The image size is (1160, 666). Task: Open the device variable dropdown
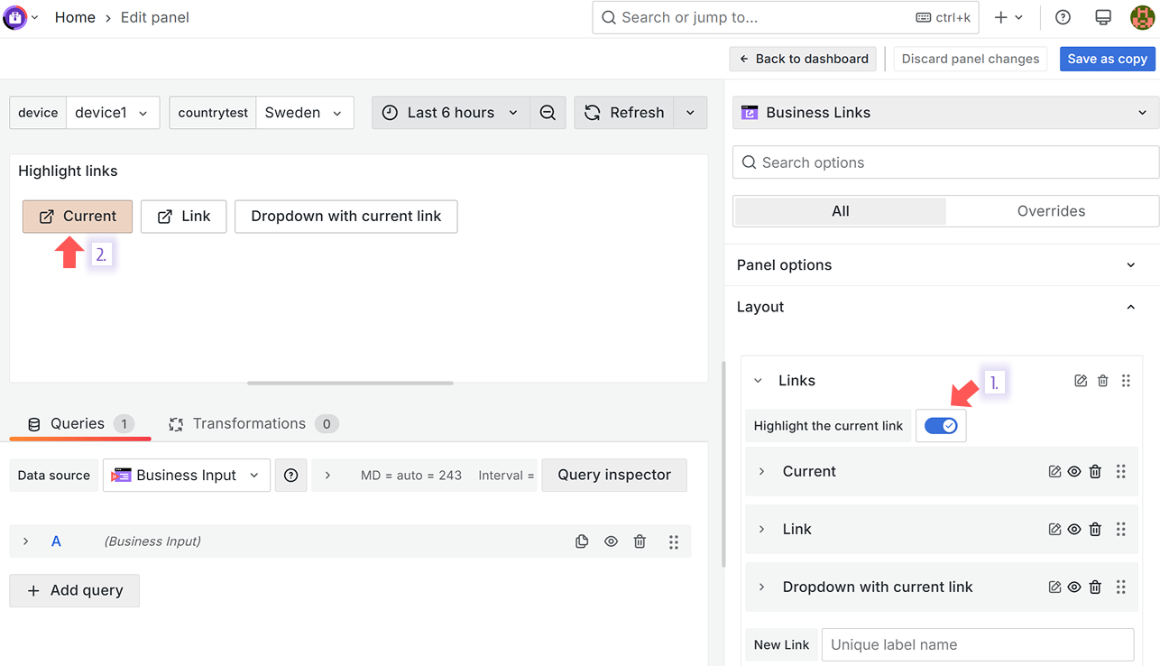[113, 113]
